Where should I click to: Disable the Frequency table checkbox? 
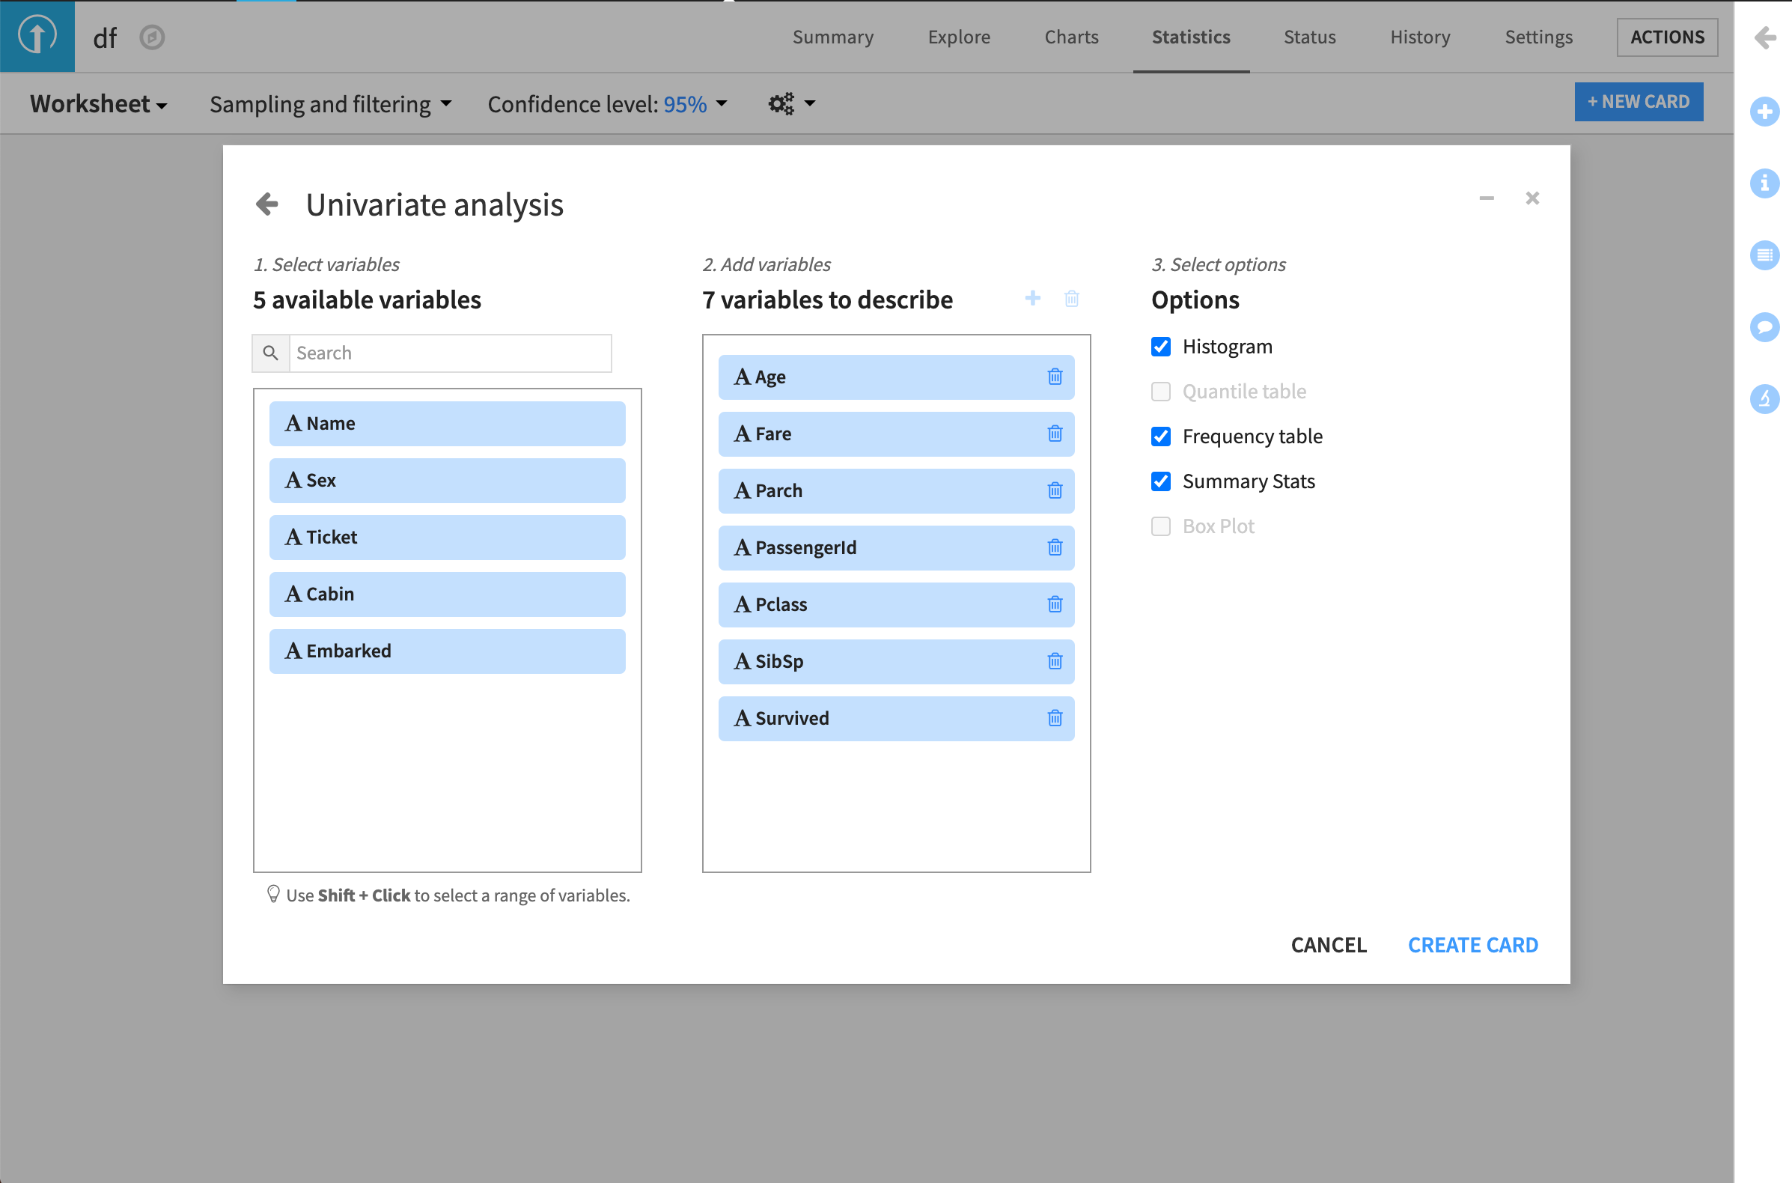pos(1161,436)
